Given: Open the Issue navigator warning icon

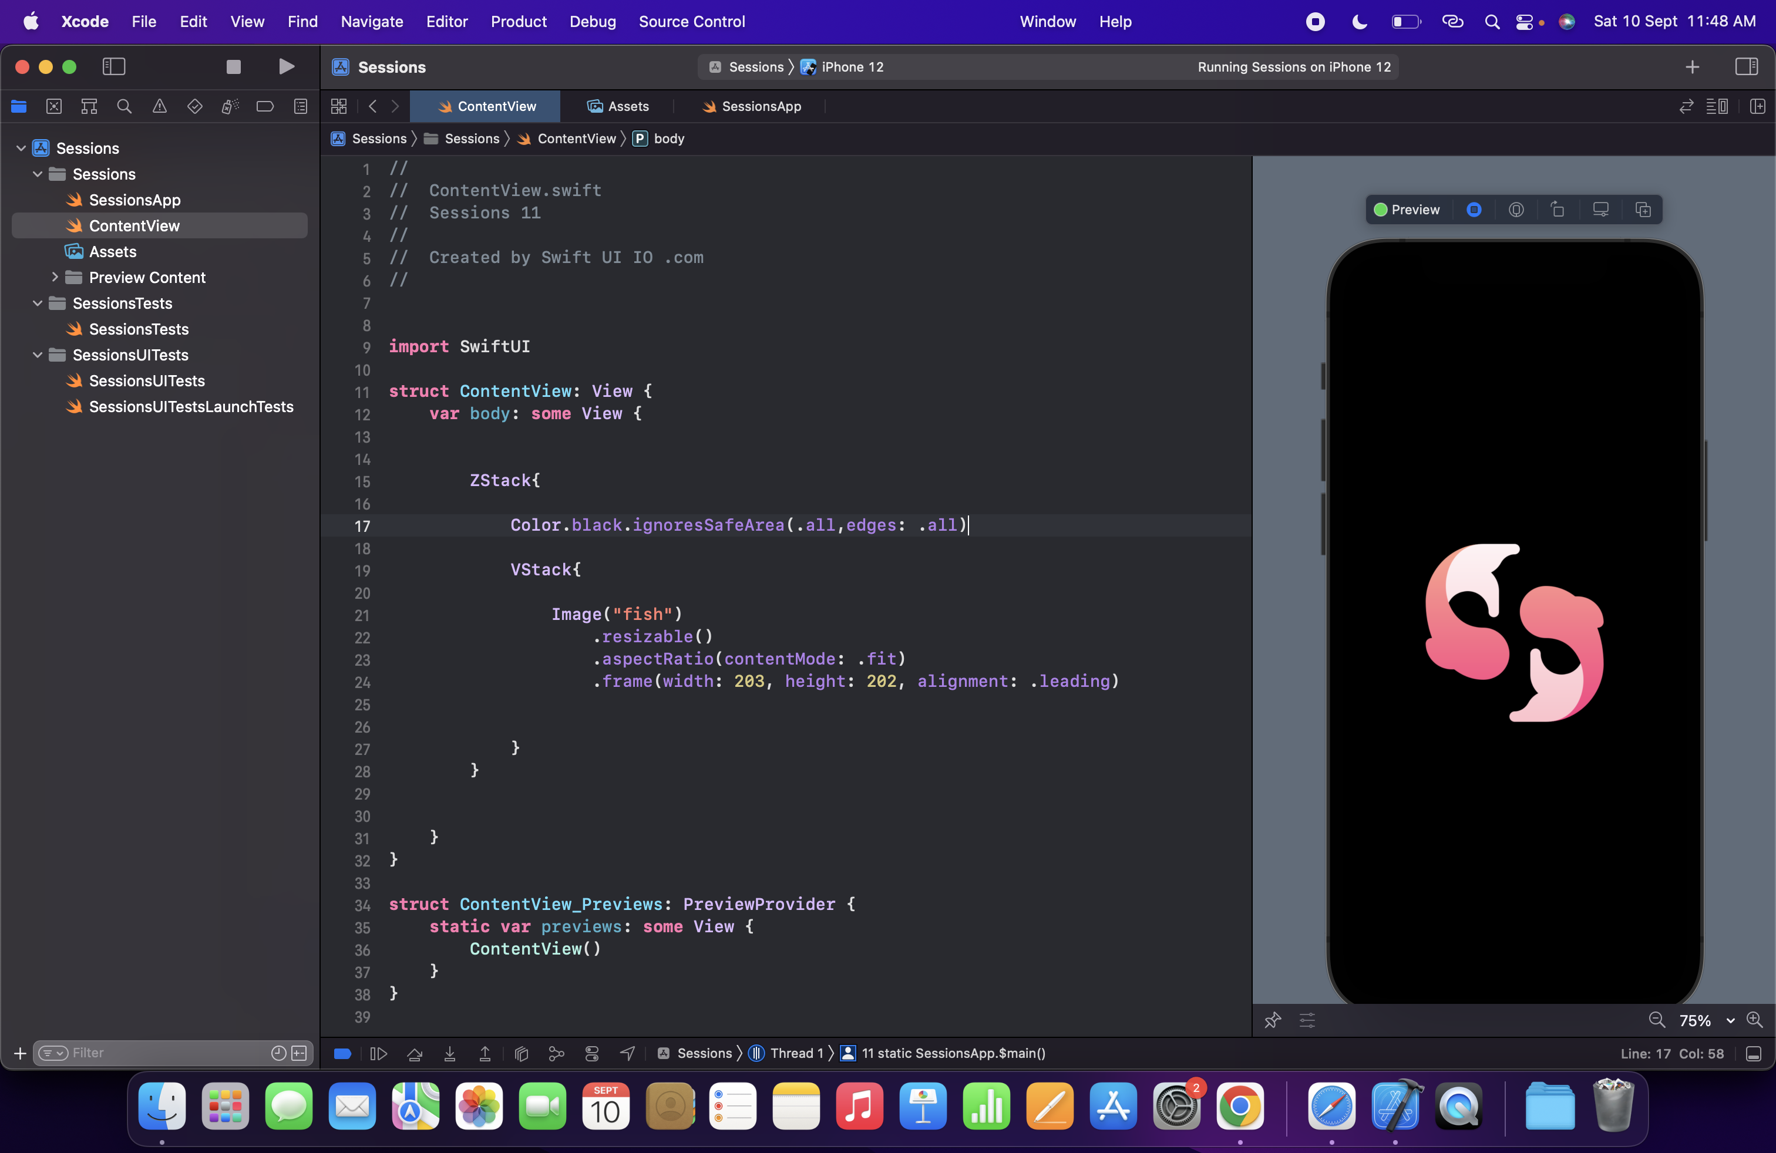Looking at the screenshot, I should (160, 107).
